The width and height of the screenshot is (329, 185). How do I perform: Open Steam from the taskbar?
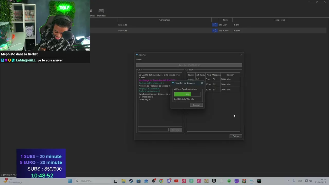[131, 181]
